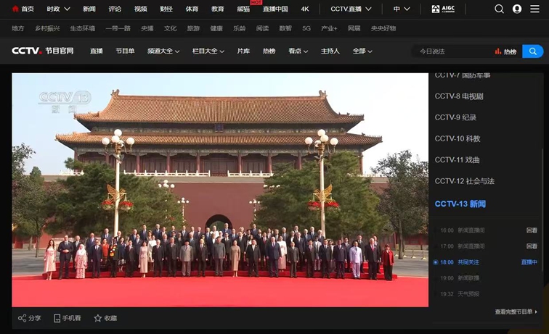Open the top-bar search magnifier icon
The width and height of the screenshot is (549, 334).
[x=499, y=9]
